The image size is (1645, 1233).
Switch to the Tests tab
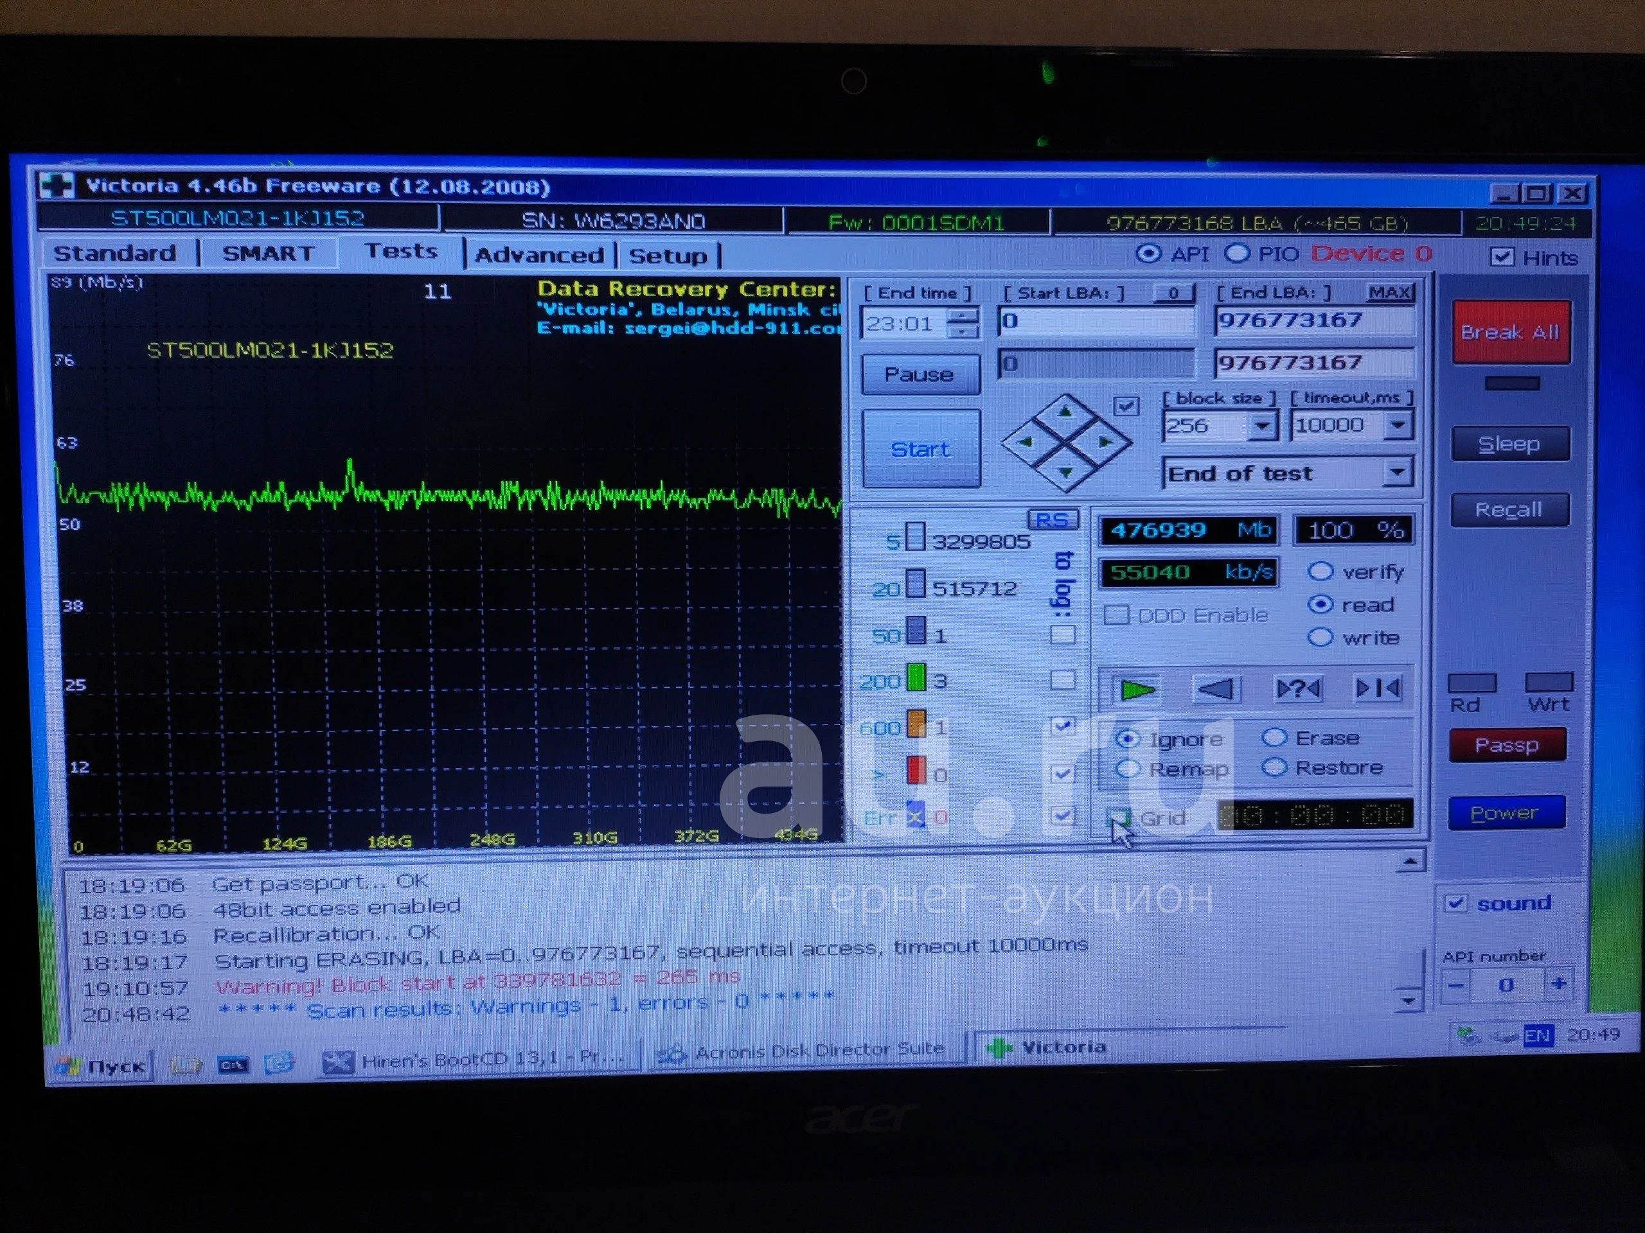[x=401, y=251]
